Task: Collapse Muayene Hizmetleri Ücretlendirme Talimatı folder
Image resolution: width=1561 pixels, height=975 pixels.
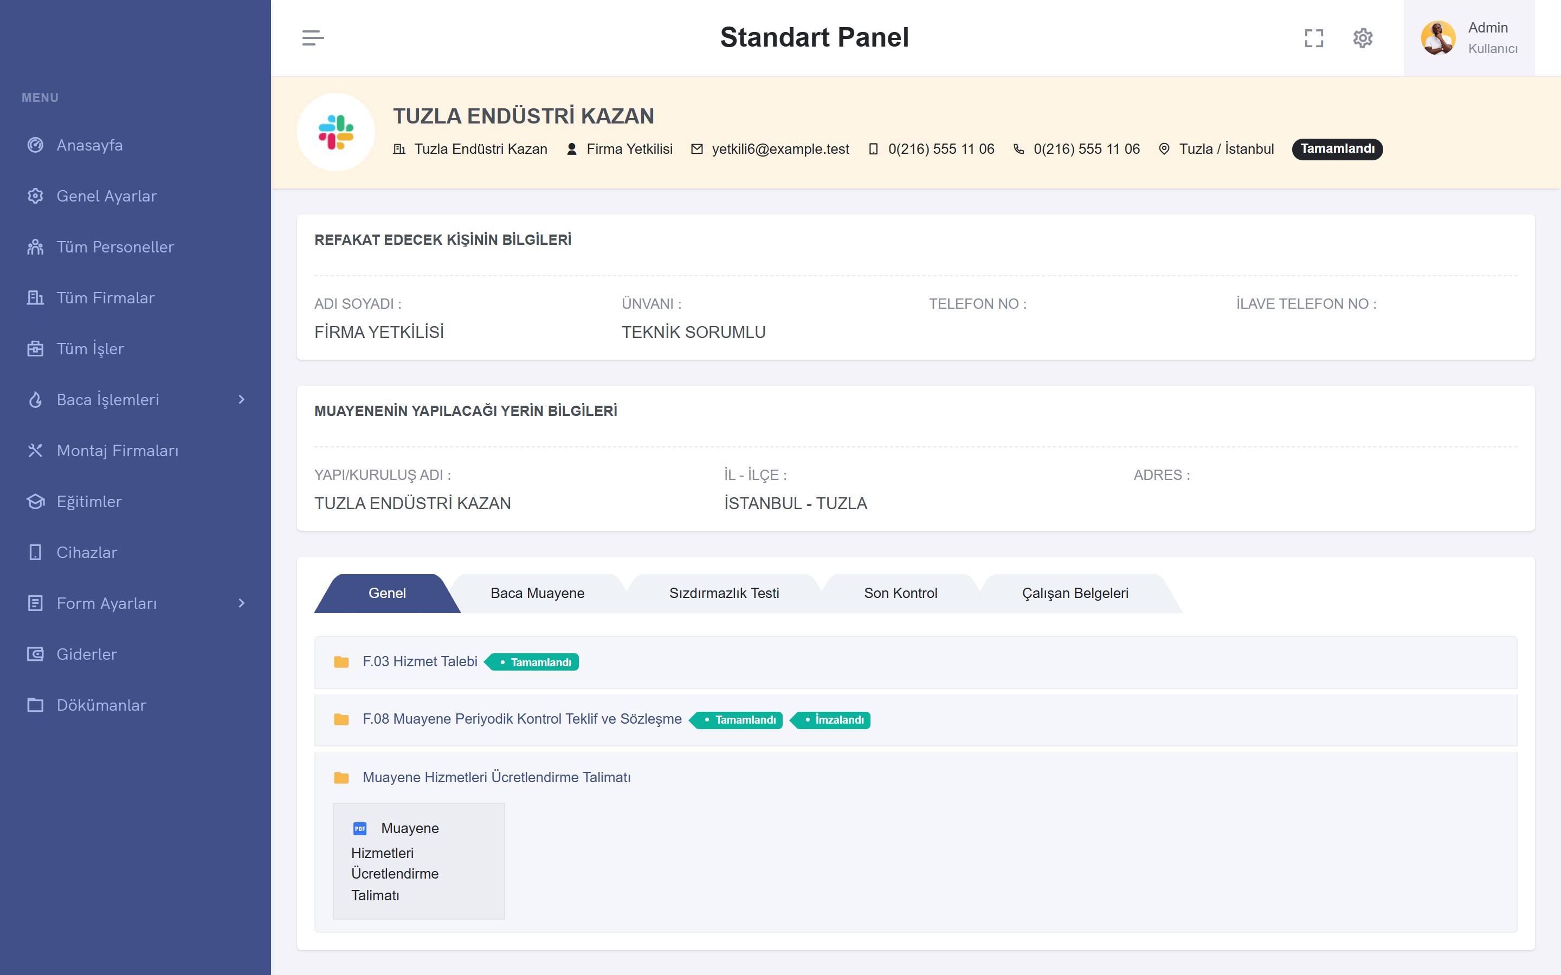Action: (x=496, y=777)
